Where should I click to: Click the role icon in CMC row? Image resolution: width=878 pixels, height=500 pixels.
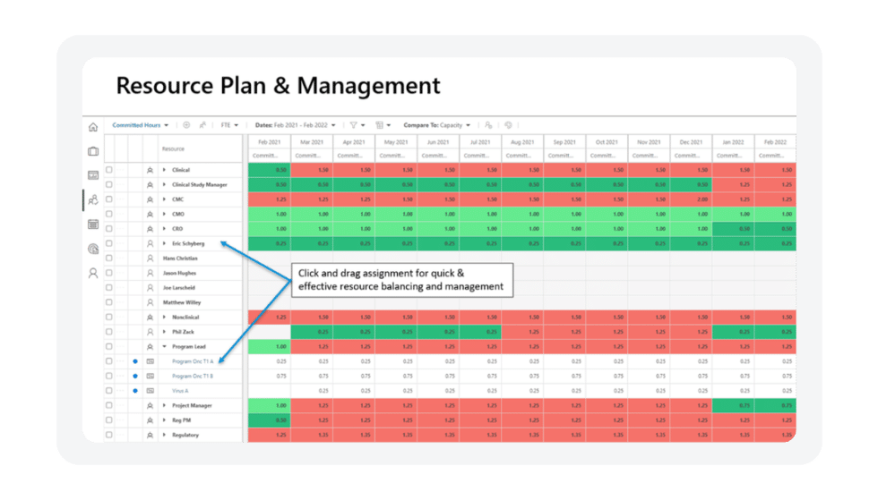click(151, 199)
